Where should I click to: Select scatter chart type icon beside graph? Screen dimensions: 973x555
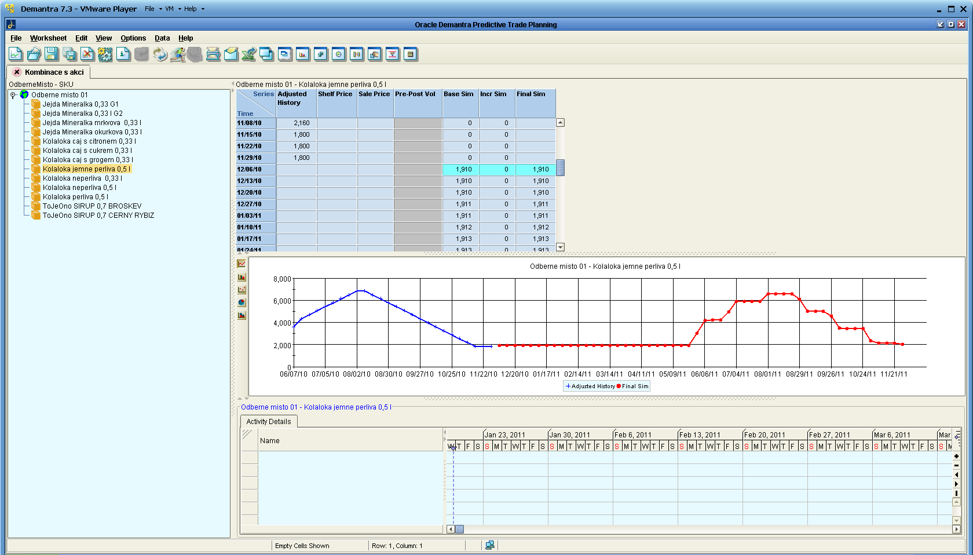click(x=242, y=290)
